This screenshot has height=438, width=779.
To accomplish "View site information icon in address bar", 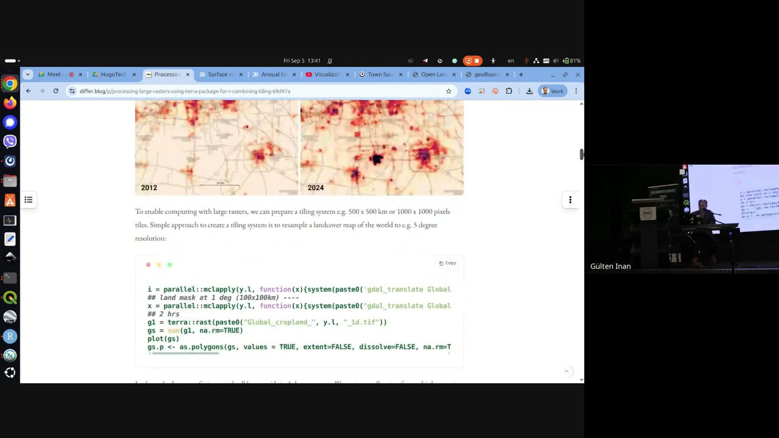I will point(72,91).
